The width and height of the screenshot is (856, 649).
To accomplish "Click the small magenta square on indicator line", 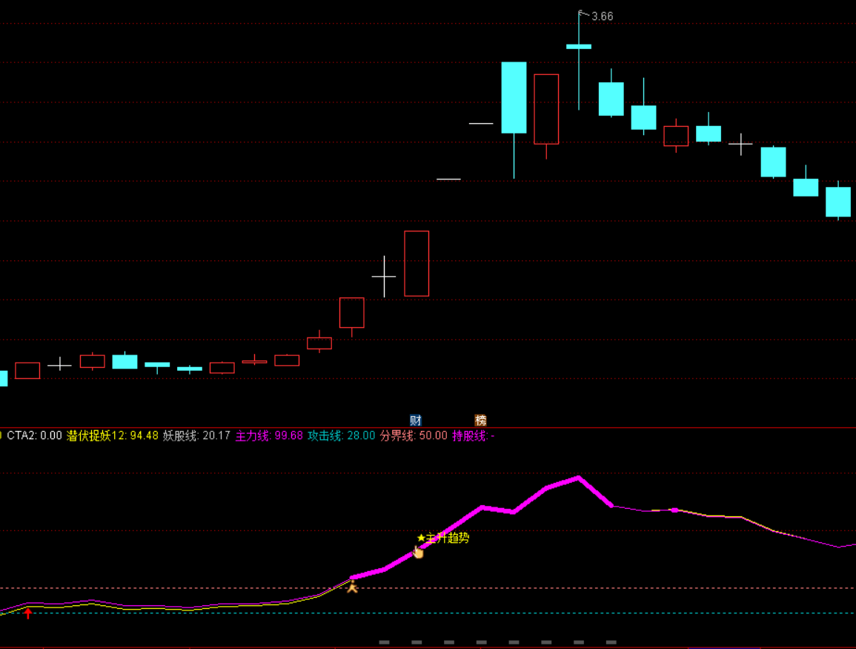I will coord(674,510).
